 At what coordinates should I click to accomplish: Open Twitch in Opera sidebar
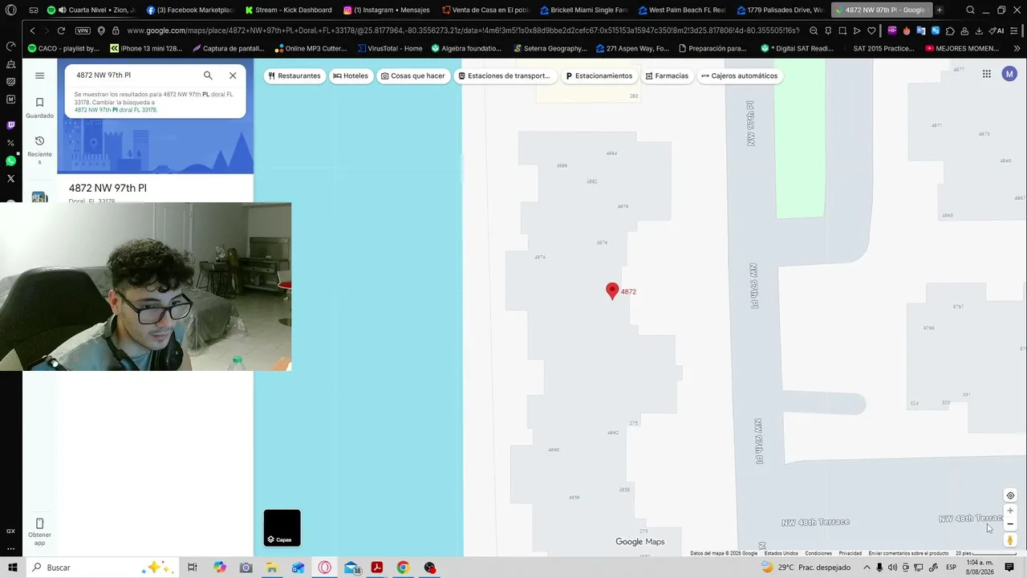tap(10, 125)
